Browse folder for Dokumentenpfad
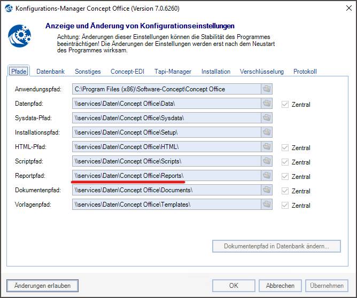The image size is (357, 298). (267, 190)
